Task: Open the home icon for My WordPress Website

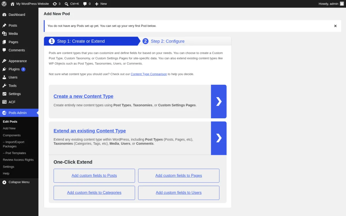Action: (x=12, y=4)
